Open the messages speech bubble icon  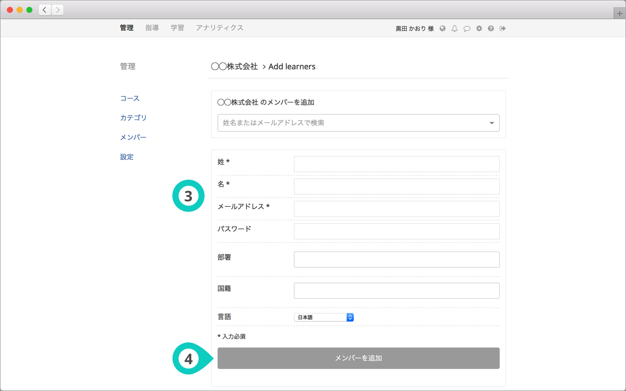pyautogui.click(x=466, y=29)
